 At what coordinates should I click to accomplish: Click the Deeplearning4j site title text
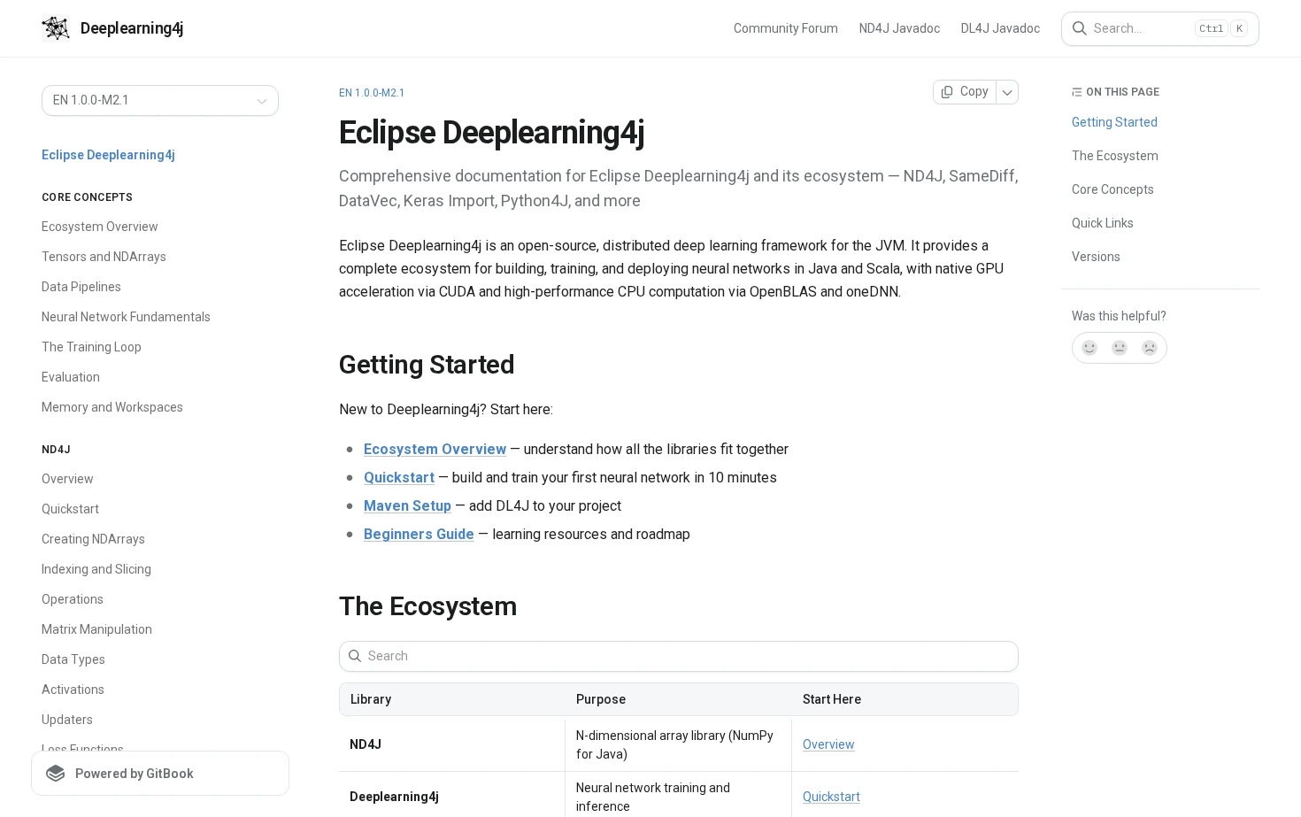132,28
